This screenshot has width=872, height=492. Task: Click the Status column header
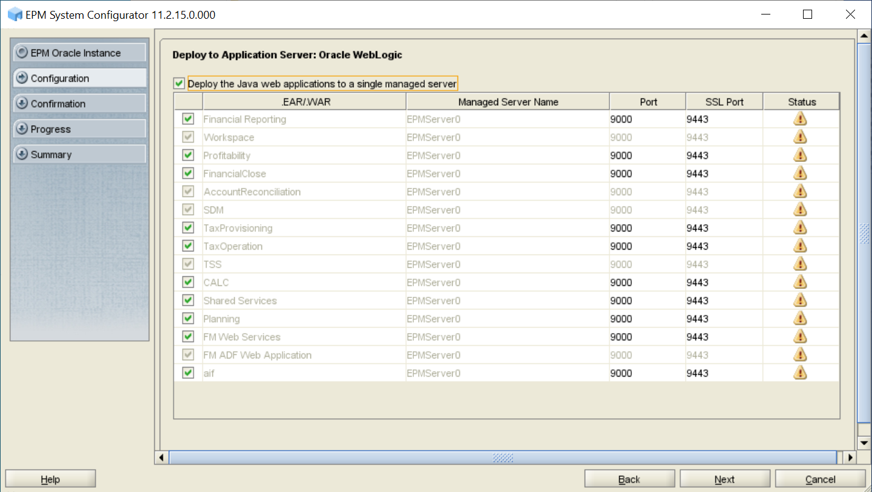(801, 102)
